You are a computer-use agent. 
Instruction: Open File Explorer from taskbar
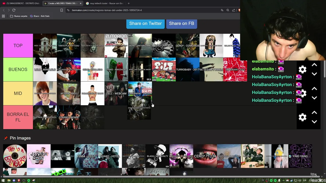point(9,180)
